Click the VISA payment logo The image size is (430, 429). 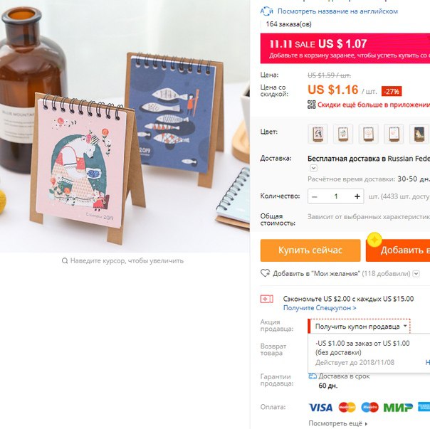tap(320, 408)
